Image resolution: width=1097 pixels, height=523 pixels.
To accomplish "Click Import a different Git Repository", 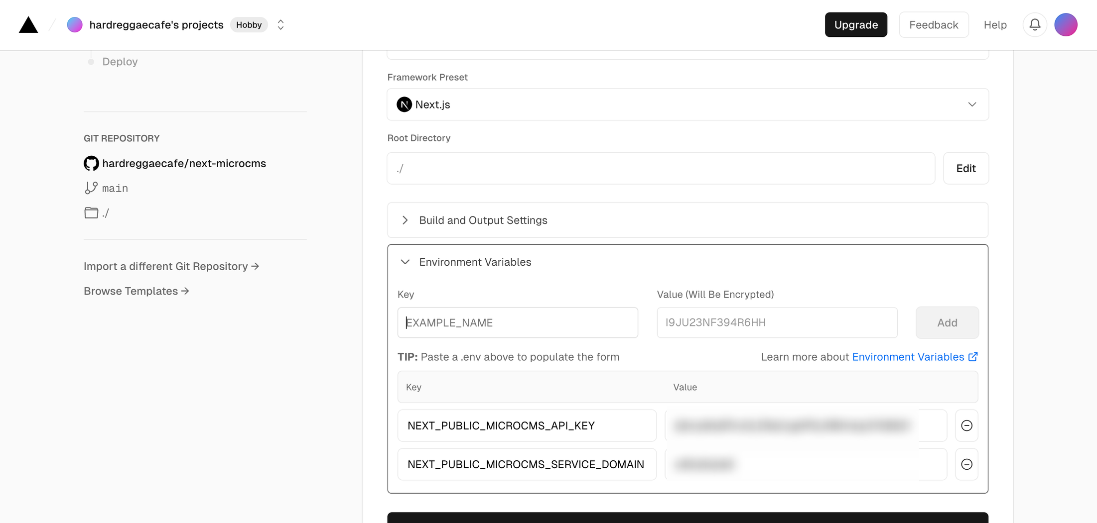I will (171, 266).
